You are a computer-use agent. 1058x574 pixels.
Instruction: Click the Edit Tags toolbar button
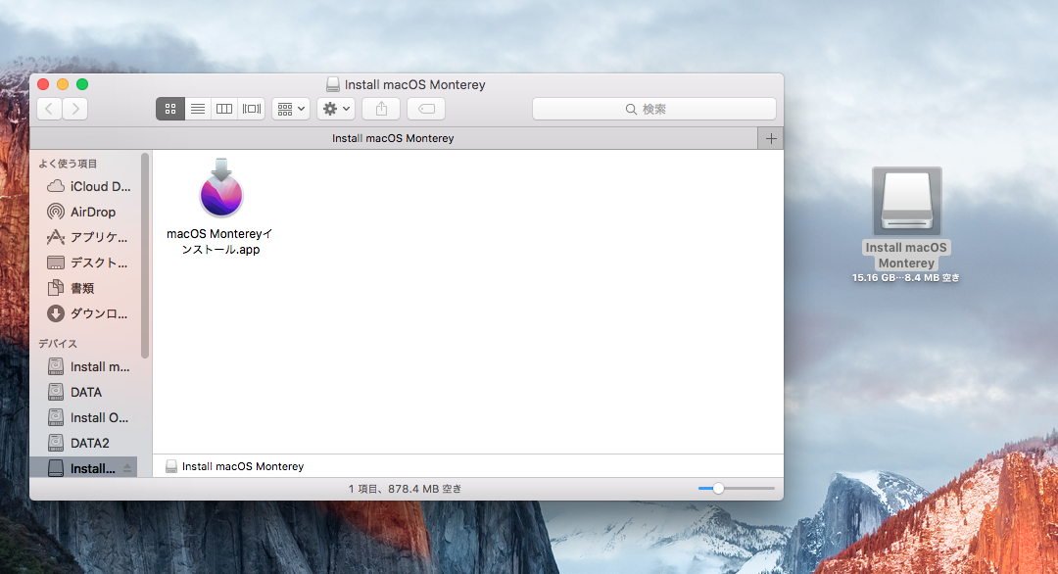coord(426,109)
